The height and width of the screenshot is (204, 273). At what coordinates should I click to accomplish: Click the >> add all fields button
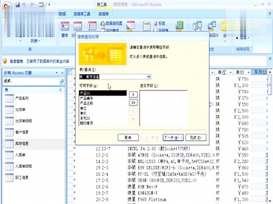(133, 103)
